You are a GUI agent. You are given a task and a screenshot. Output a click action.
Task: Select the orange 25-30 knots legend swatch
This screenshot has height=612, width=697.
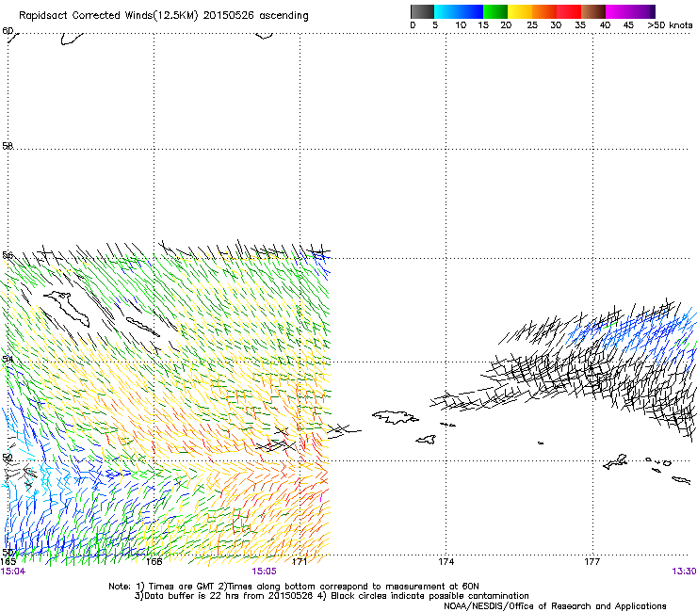(544, 11)
